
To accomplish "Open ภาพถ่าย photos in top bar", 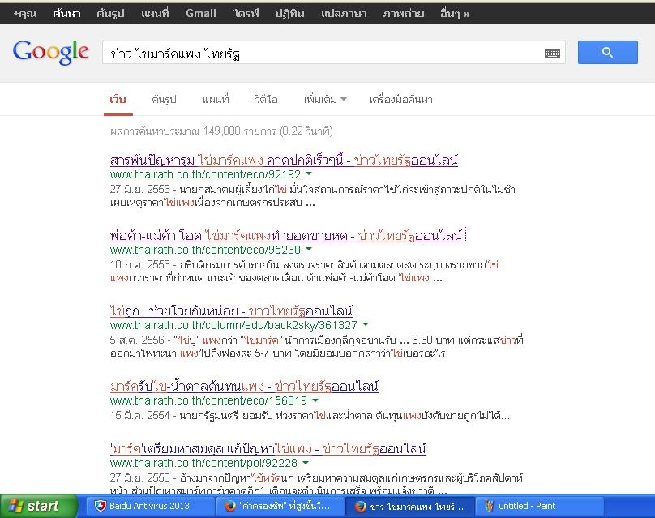I will coord(404,13).
